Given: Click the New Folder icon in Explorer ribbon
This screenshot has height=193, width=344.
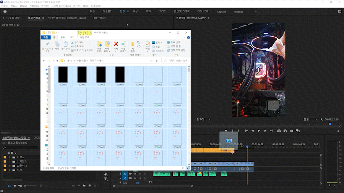Looking at the screenshot, I should (133, 45).
